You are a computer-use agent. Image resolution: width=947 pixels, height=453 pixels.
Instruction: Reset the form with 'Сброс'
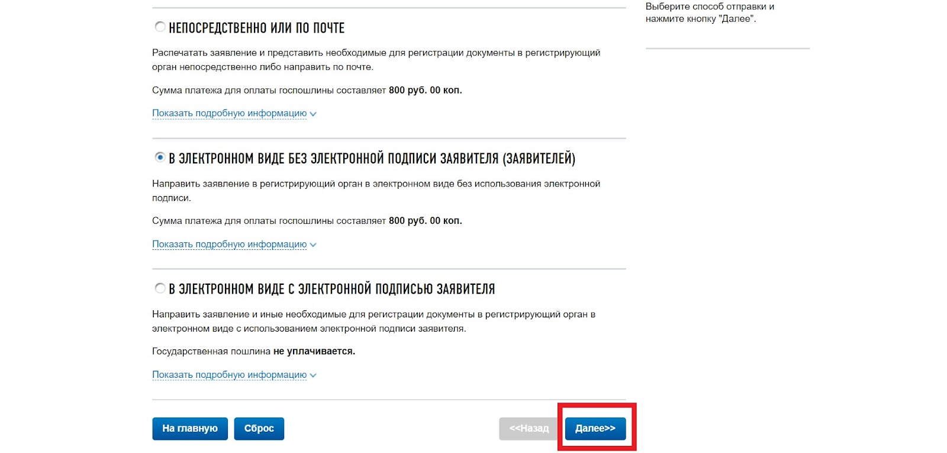coord(259,428)
